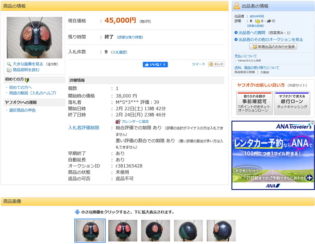
Task: Open 詳細な残り時間 link
Action: click(x=130, y=37)
